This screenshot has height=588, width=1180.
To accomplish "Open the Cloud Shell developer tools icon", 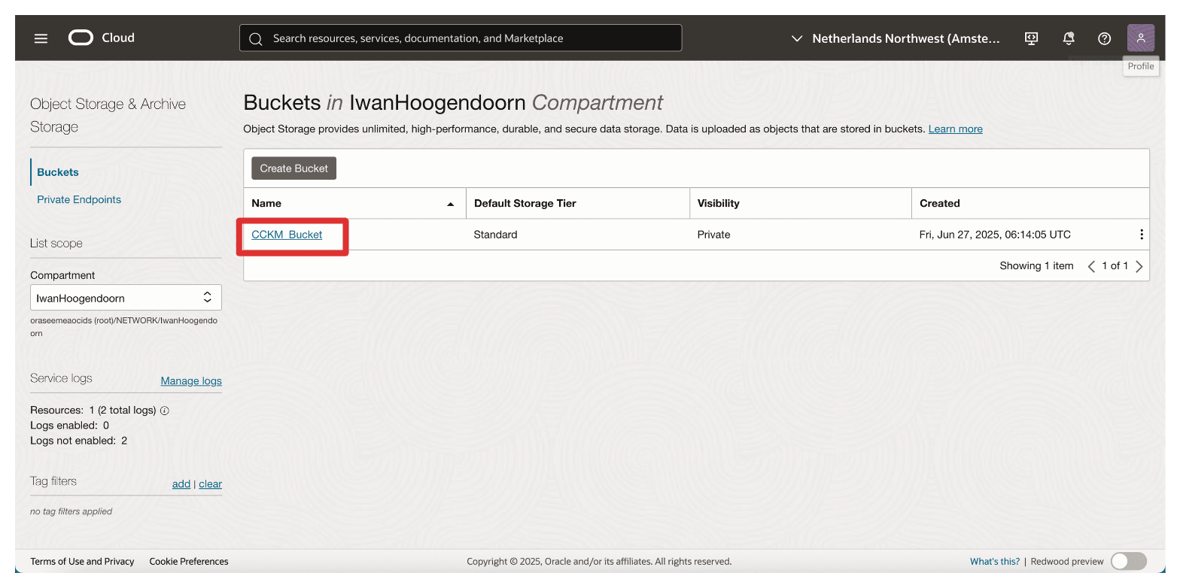I will coord(1032,38).
